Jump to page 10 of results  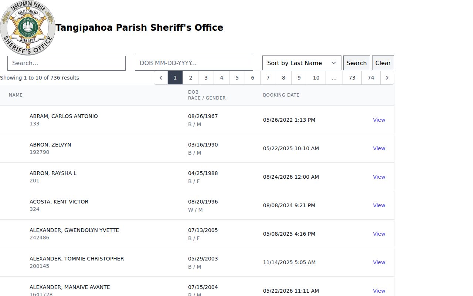click(316, 78)
